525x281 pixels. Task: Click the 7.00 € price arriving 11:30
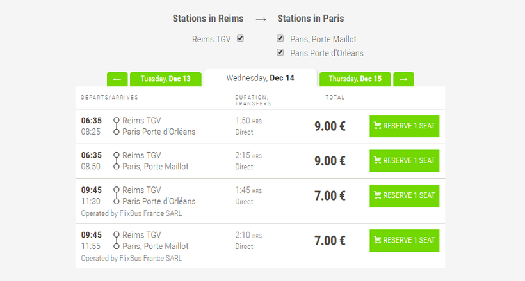tap(330, 195)
